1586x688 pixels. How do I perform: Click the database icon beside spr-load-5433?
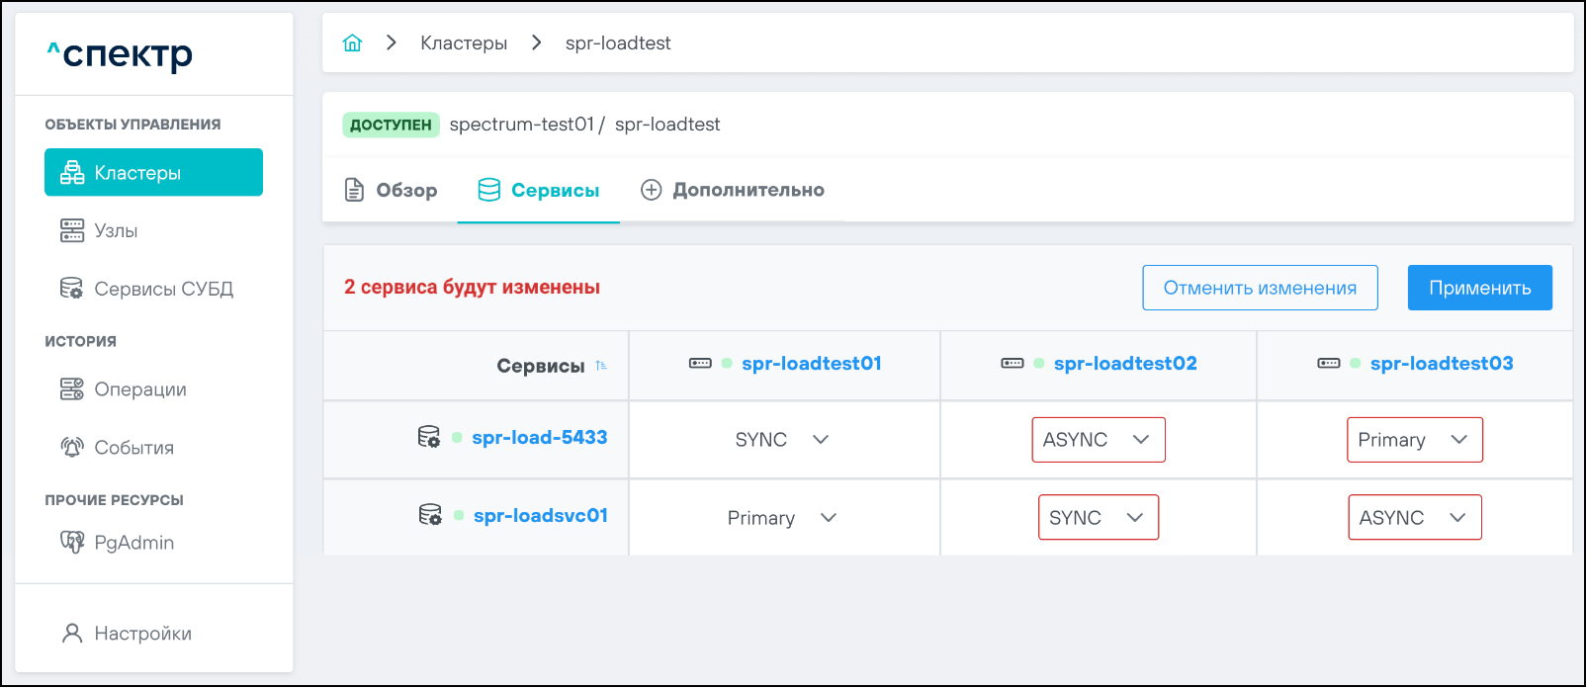pos(429,437)
